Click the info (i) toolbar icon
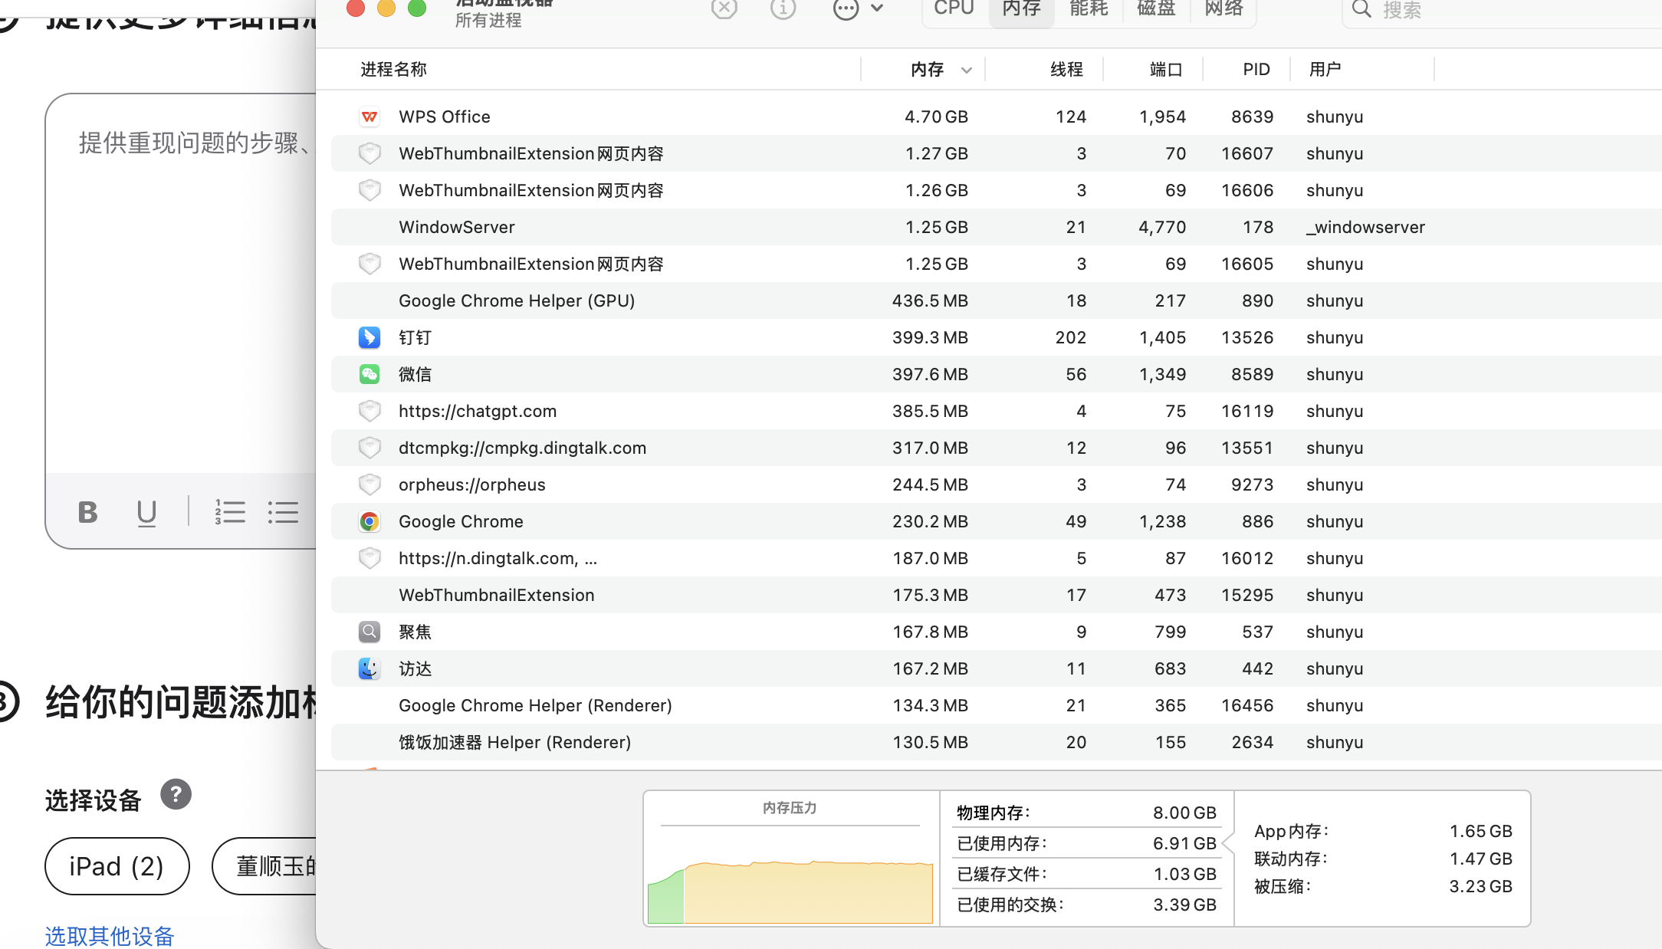 point(783,9)
